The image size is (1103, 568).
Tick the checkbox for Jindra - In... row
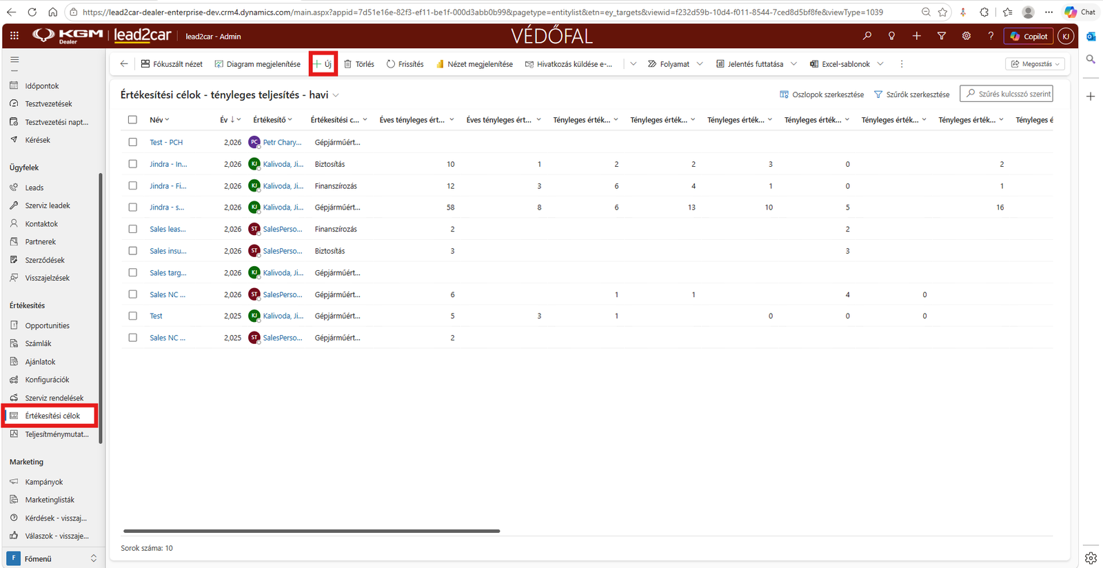[x=132, y=164]
